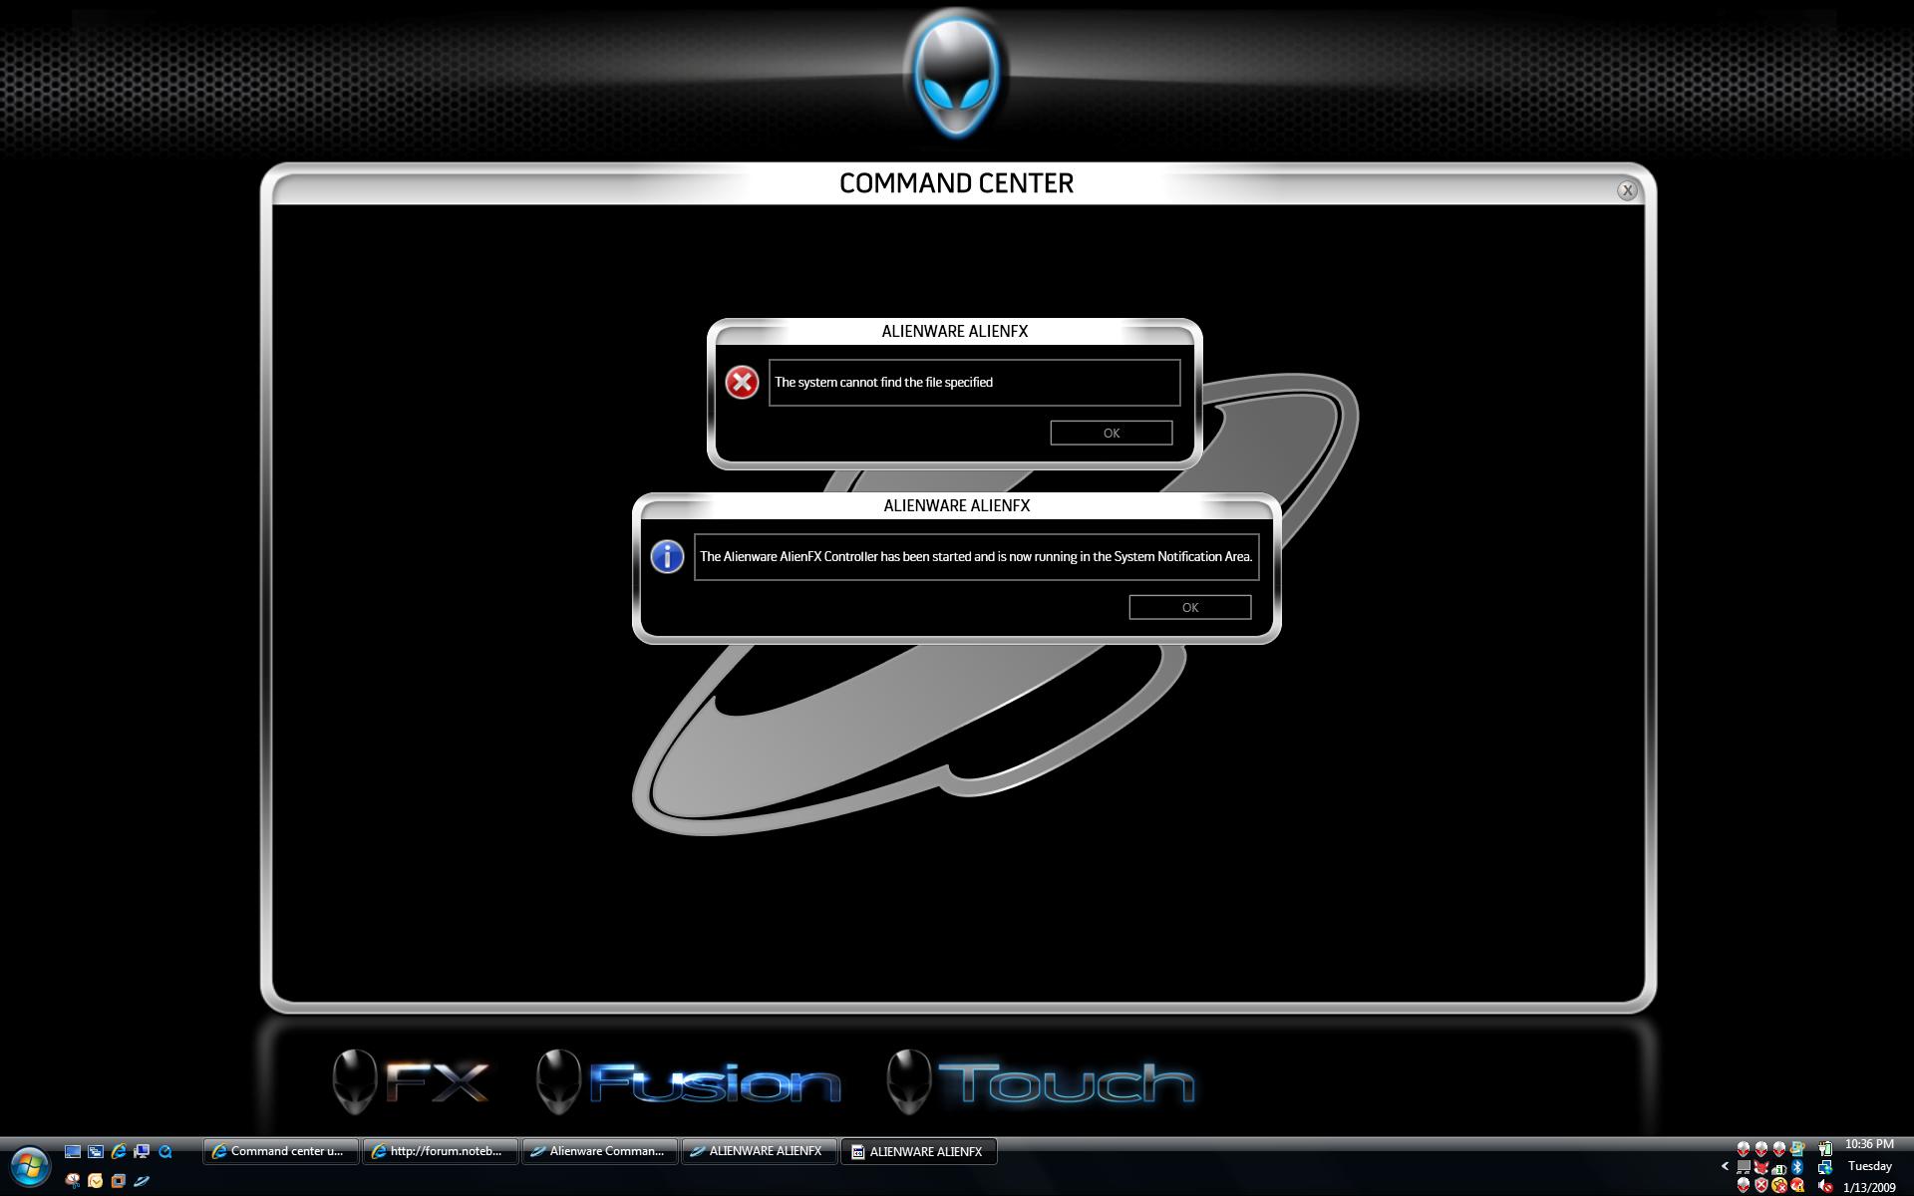Click the blue Q Quick Launch icon
The width and height of the screenshot is (1914, 1196).
[x=165, y=1151]
